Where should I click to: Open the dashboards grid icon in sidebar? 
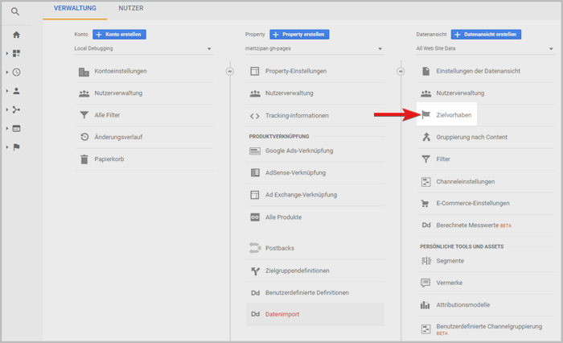point(16,54)
